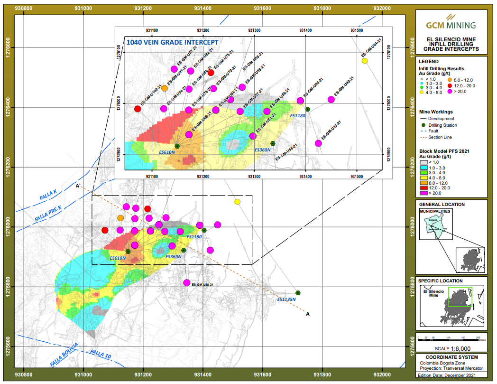
Task: Select the ES-GM-U83-21 magenta intercept in inset
Action: (x=318, y=143)
